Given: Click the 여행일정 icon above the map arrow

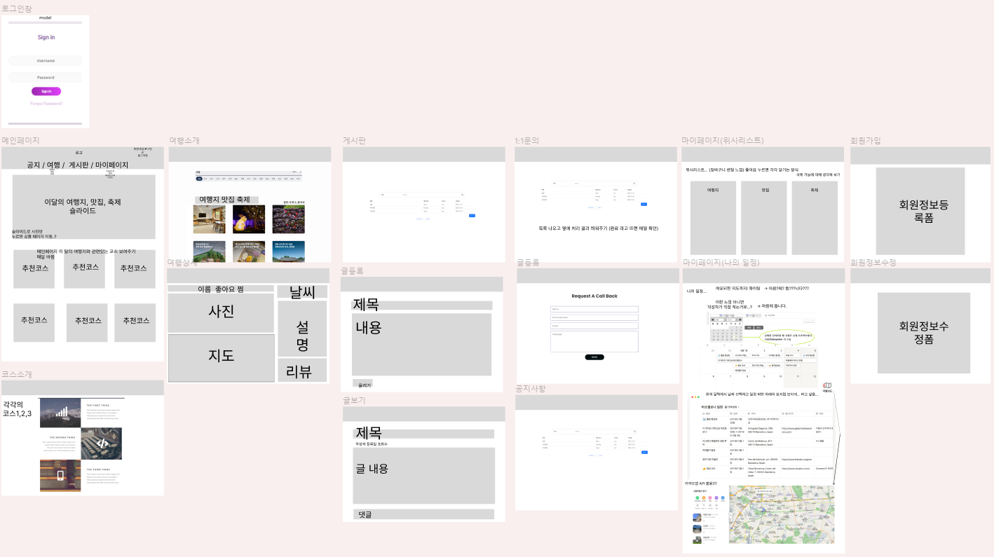Looking at the screenshot, I should [x=827, y=385].
